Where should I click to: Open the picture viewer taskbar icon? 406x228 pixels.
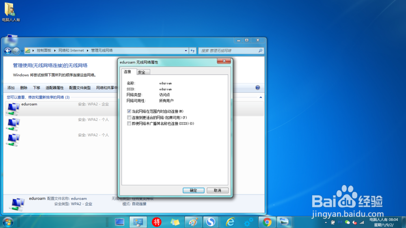(284, 222)
